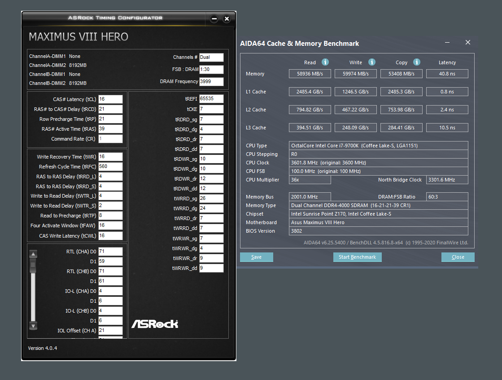Click BIOS Version value 3802
This screenshot has width=502, height=380.
point(379,231)
